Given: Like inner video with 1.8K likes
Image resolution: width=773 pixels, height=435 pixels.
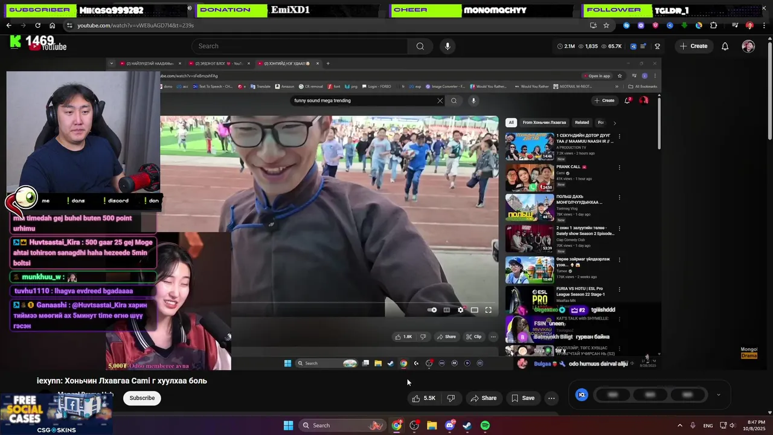Looking at the screenshot, I should (404, 337).
